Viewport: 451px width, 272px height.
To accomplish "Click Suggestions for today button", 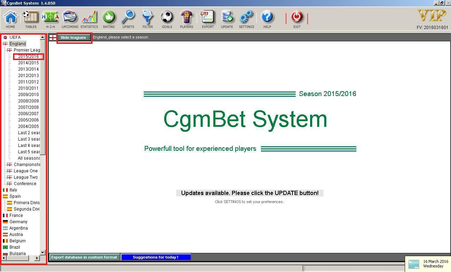I will 156,257.
